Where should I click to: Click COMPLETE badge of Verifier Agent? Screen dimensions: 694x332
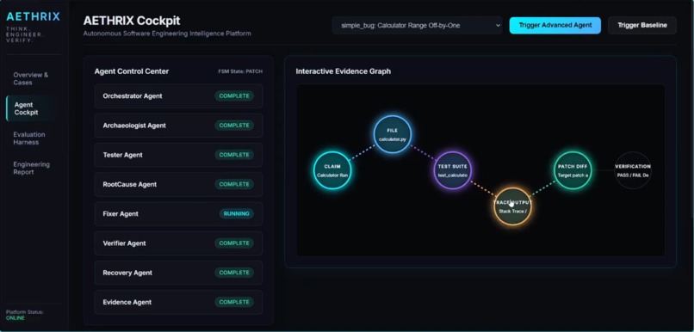(x=234, y=243)
